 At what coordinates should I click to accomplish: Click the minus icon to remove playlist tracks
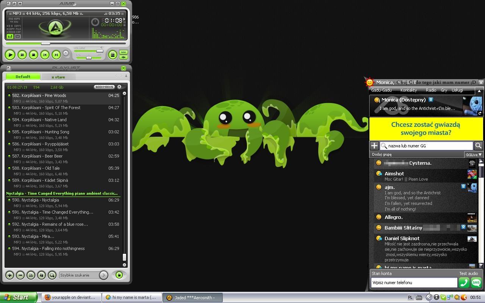coord(20,275)
